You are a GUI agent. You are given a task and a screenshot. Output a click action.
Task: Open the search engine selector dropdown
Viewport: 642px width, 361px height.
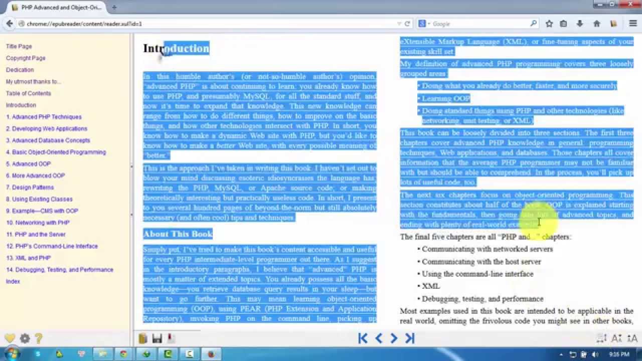424,24
